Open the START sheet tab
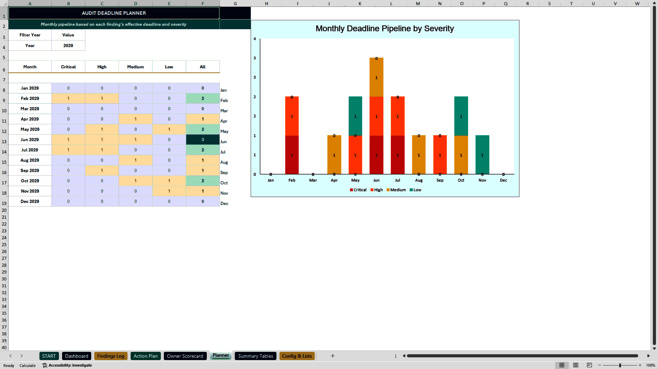The height and width of the screenshot is (369, 658). coord(49,356)
